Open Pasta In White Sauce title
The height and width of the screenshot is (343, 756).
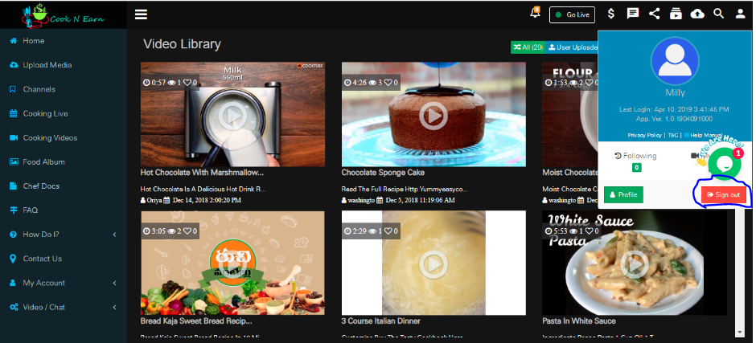click(579, 321)
